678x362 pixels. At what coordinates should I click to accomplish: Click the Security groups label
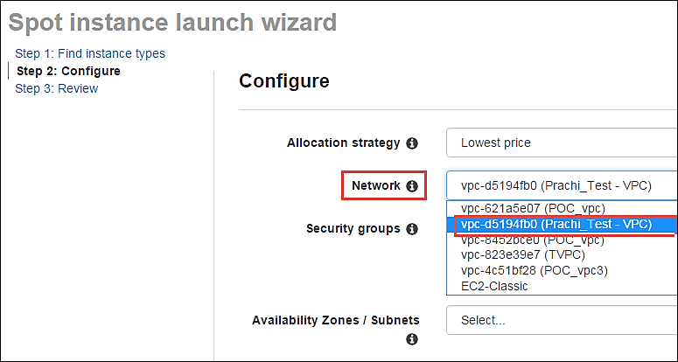pyautogui.click(x=353, y=228)
